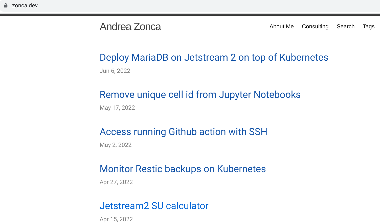Open the Andrea Zonca site title

tap(130, 27)
